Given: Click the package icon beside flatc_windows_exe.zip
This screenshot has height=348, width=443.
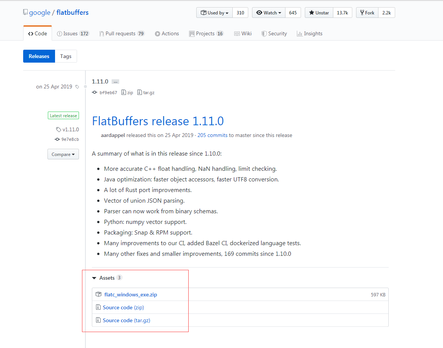Looking at the screenshot, I should click(x=98, y=294).
